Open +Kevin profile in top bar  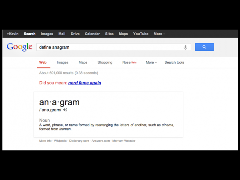pyautogui.click(x=13, y=34)
